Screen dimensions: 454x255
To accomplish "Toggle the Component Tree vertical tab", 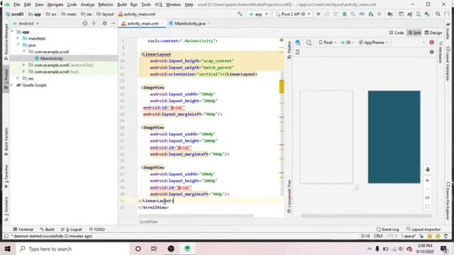I will pyautogui.click(x=289, y=196).
